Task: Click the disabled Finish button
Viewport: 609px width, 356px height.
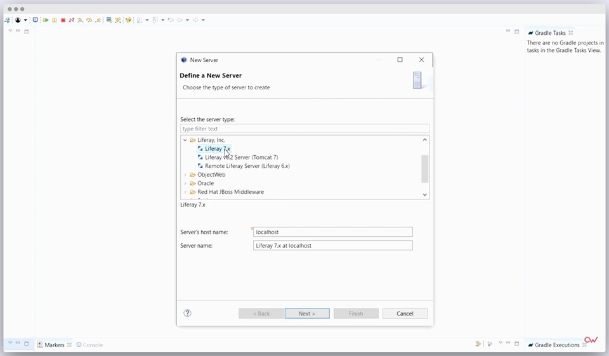Action: [x=356, y=314]
